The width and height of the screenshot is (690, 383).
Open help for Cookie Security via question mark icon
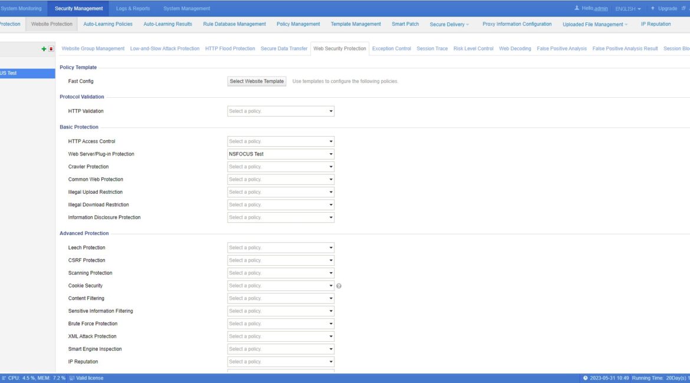point(339,285)
